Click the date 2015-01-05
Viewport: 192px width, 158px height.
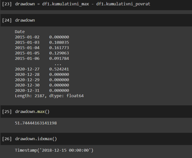pyautogui.click(x=27, y=53)
